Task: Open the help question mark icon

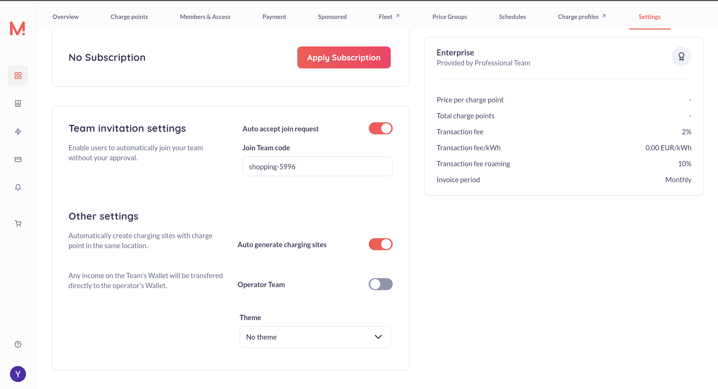Action: 18,344
